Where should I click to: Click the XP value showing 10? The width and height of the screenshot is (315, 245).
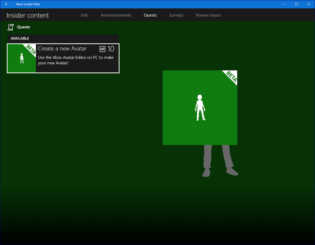click(x=111, y=49)
